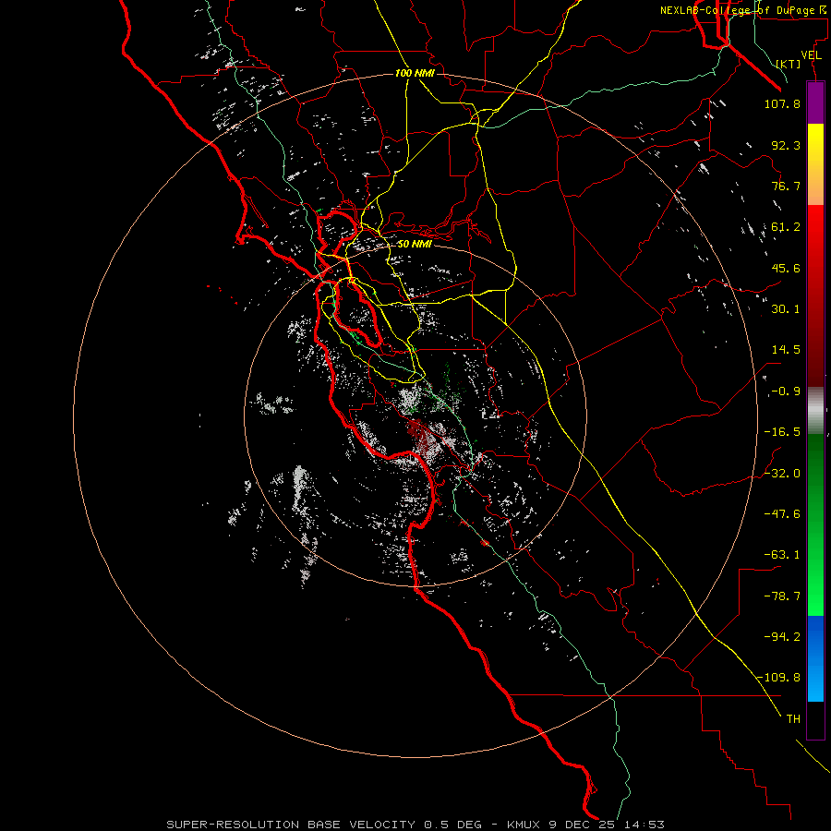
Task: Click the VEL legend title
Action: tap(811, 55)
